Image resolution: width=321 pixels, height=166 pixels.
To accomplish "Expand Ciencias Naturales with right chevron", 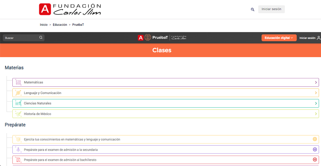I will (x=316, y=103).
